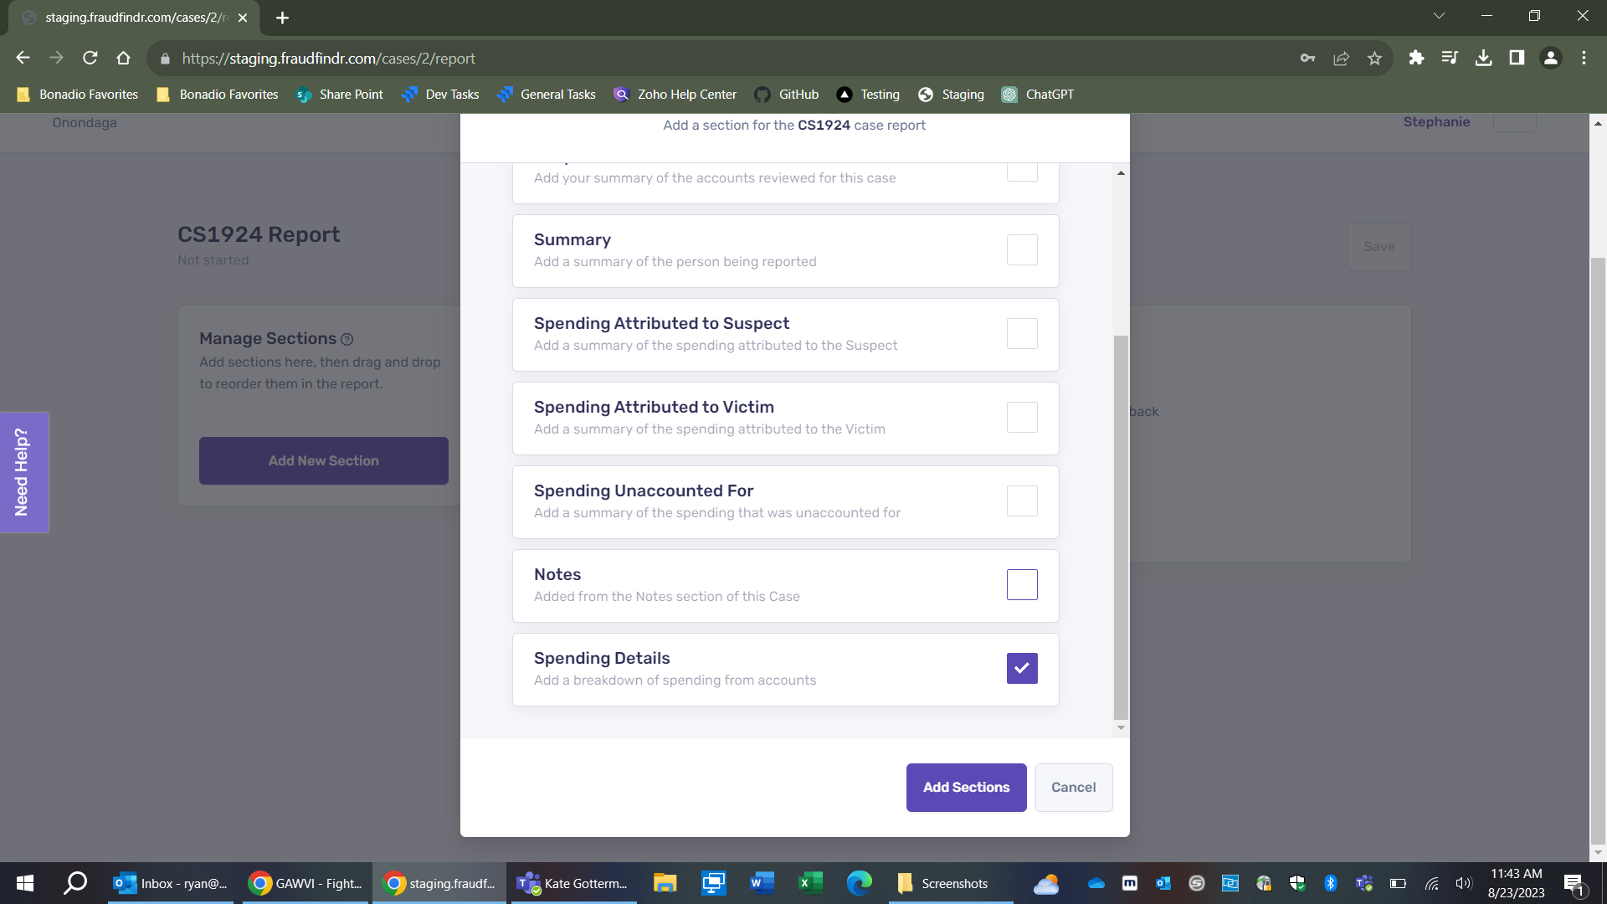Open Excel from the taskbar

pyautogui.click(x=809, y=883)
